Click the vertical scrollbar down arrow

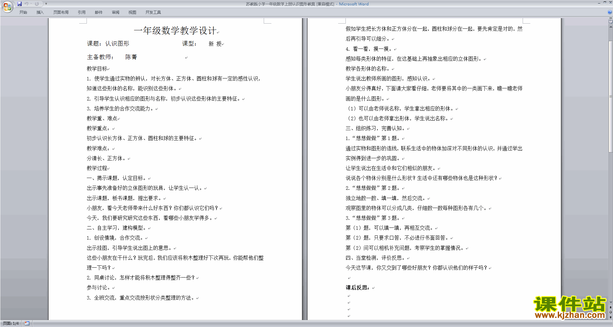point(611,302)
